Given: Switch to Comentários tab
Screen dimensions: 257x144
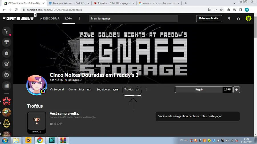Looking at the screenshot, I should click(79, 89).
